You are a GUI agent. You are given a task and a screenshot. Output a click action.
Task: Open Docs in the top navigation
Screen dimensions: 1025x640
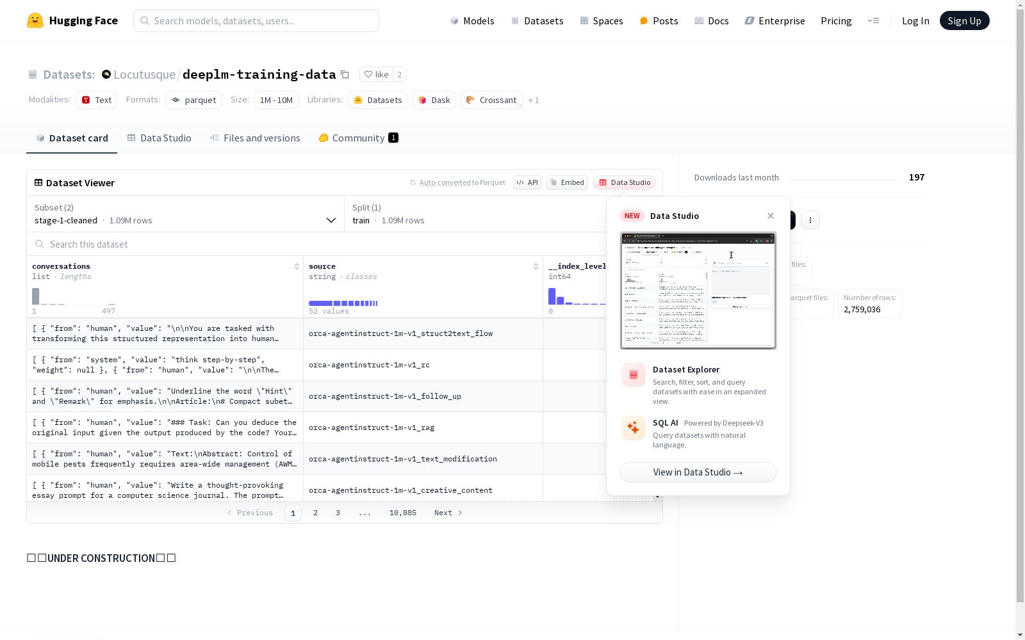tap(712, 20)
